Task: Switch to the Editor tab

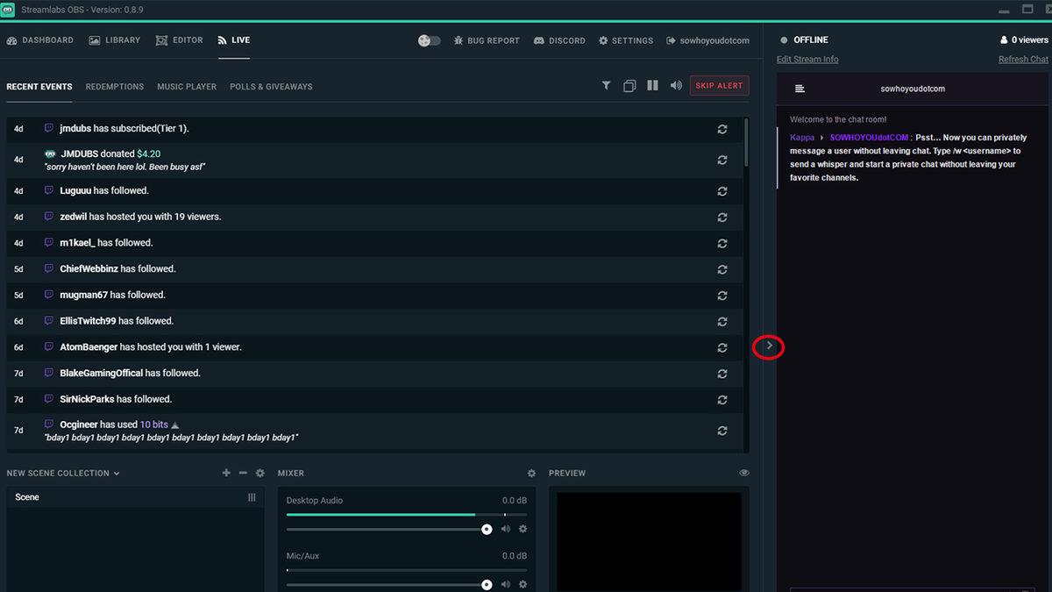Action: pyautogui.click(x=179, y=40)
